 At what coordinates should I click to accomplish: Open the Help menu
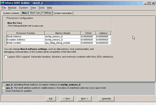point(49,8)
